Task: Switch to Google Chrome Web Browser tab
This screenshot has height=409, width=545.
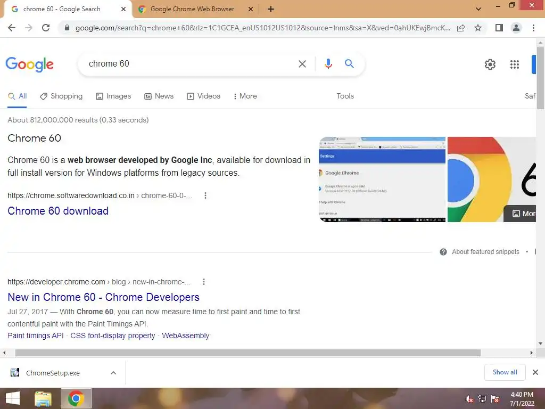Action: pyautogui.click(x=192, y=9)
